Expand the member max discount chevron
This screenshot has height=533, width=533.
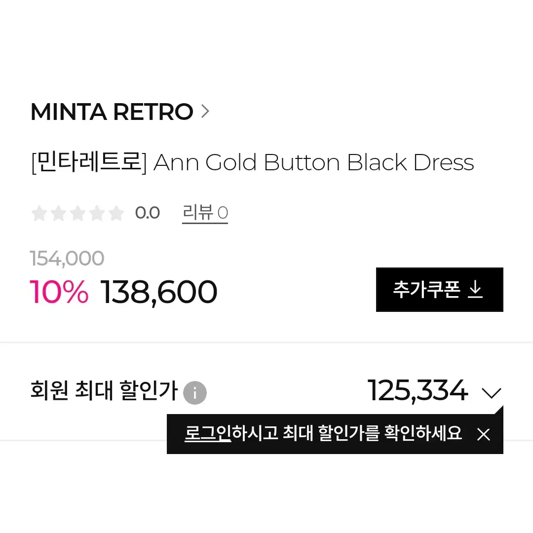coord(491,393)
